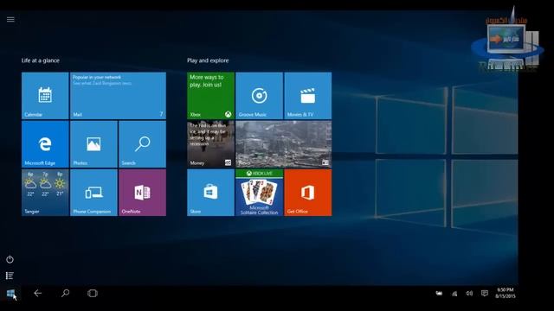554x311 pixels.
Task: Open the Money news tile
Action: point(210,144)
